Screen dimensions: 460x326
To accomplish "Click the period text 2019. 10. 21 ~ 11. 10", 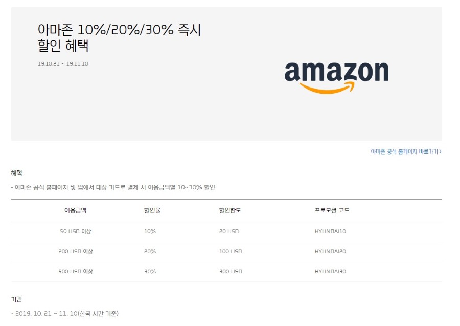I will point(66,313).
